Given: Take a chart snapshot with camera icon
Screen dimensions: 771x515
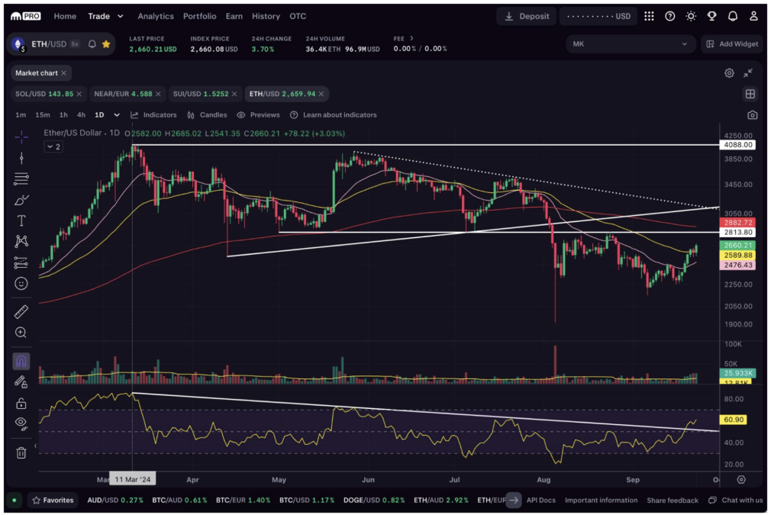Looking at the screenshot, I should [752, 115].
